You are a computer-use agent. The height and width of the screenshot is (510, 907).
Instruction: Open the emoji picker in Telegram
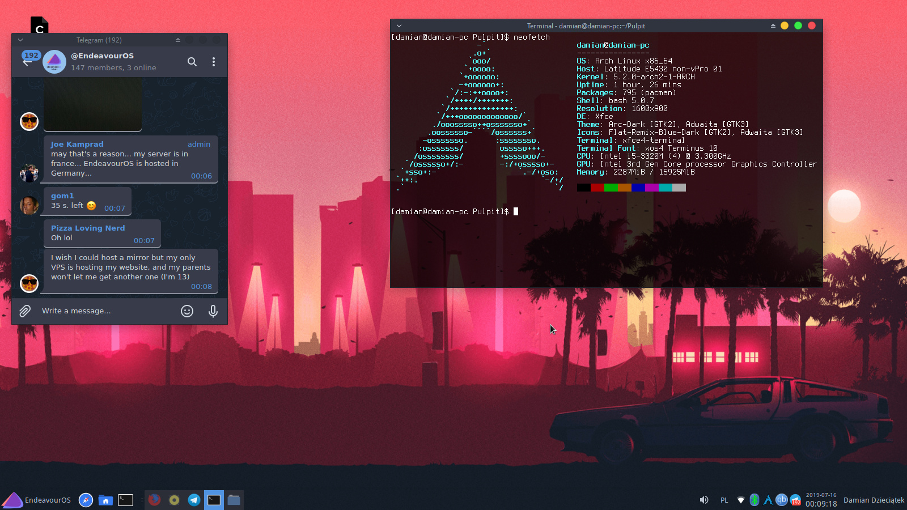coord(187,311)
